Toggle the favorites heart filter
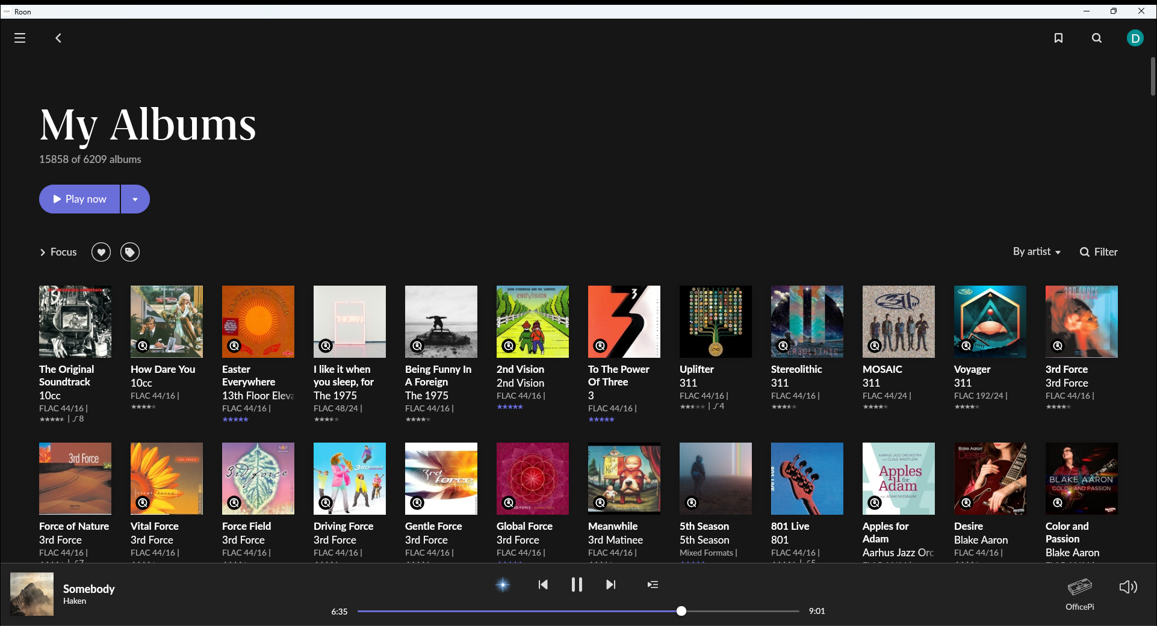 [x=101, y=252]
